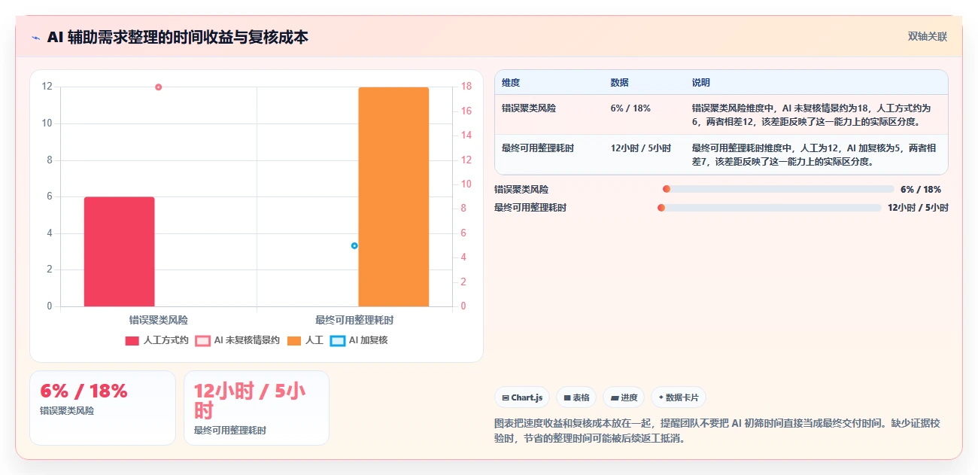The width and height of the screenshot is (978, 475).
Task: Click the orange 最终可用整理耗时 bar
Action: (393, 196)
